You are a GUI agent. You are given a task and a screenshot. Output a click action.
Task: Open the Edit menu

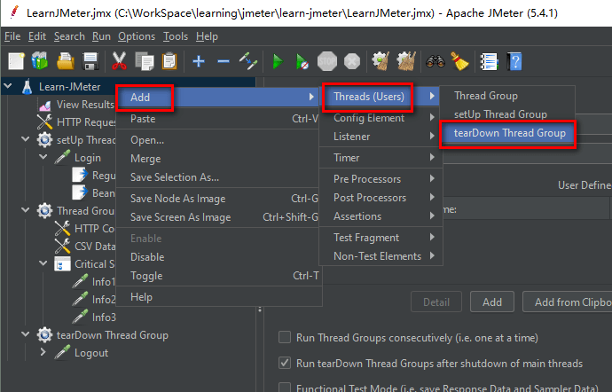coord(37,36)
